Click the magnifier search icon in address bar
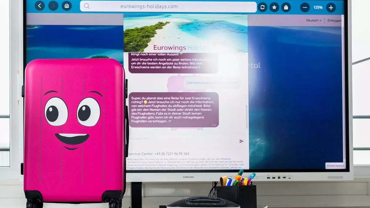The image size is (370, 208). 87,6
